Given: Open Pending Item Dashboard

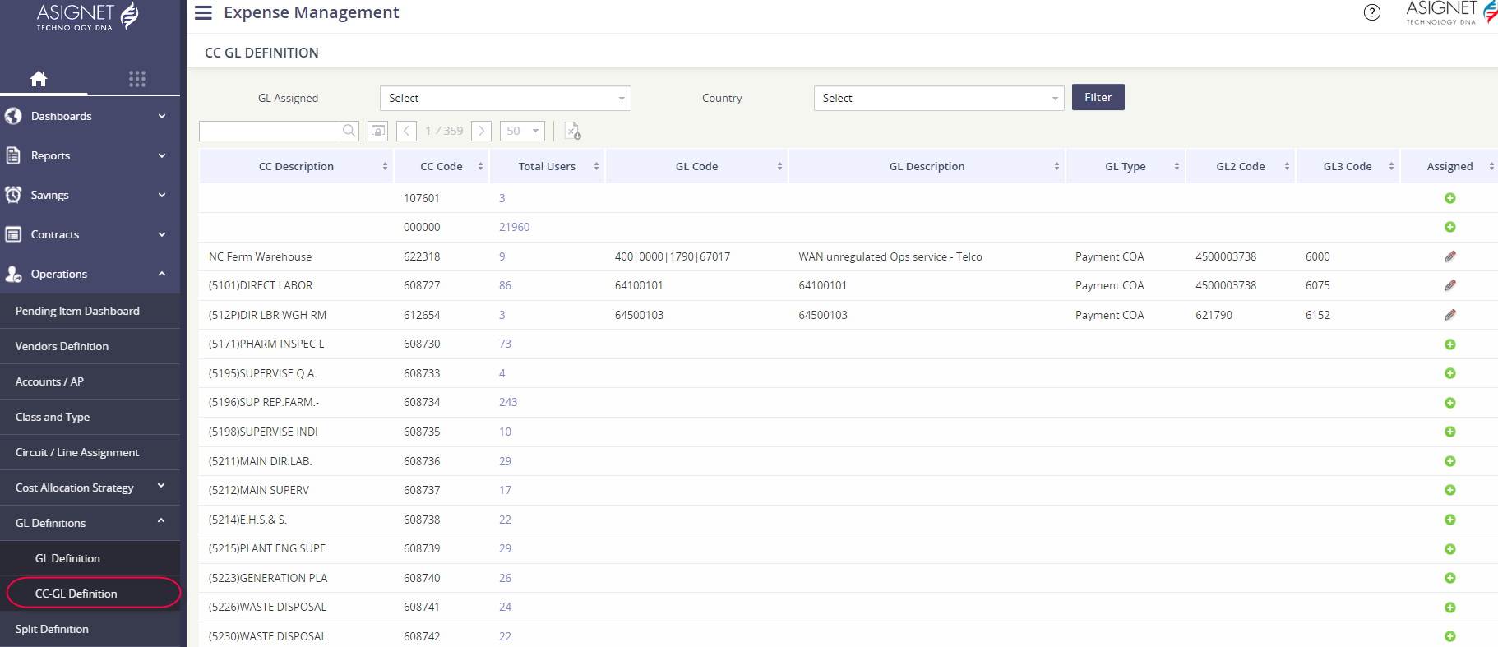Looking at the screenshot, I should pos(90,311).
